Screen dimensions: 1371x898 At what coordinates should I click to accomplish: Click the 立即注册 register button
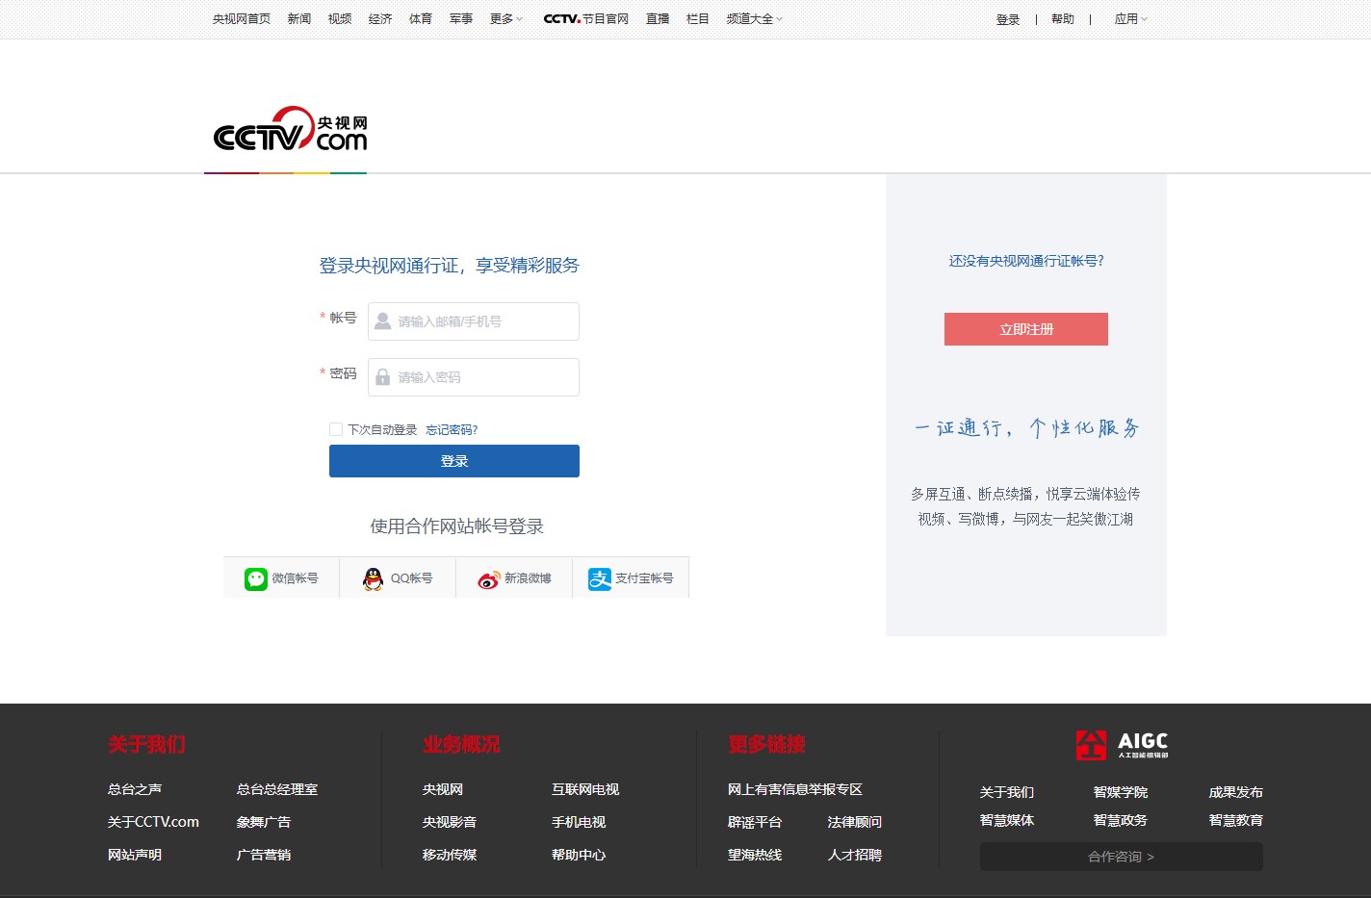(x=1026, y=329)
